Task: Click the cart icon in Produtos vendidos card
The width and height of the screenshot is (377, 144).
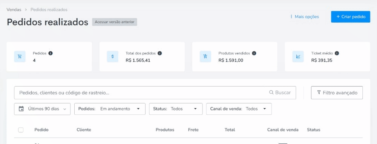Action: [x=205, y=56]
